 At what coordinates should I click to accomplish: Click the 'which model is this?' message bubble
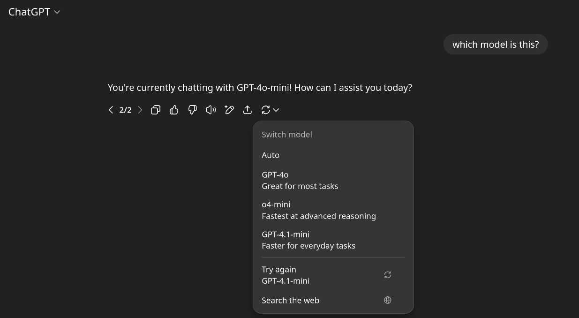coord(496,45)
